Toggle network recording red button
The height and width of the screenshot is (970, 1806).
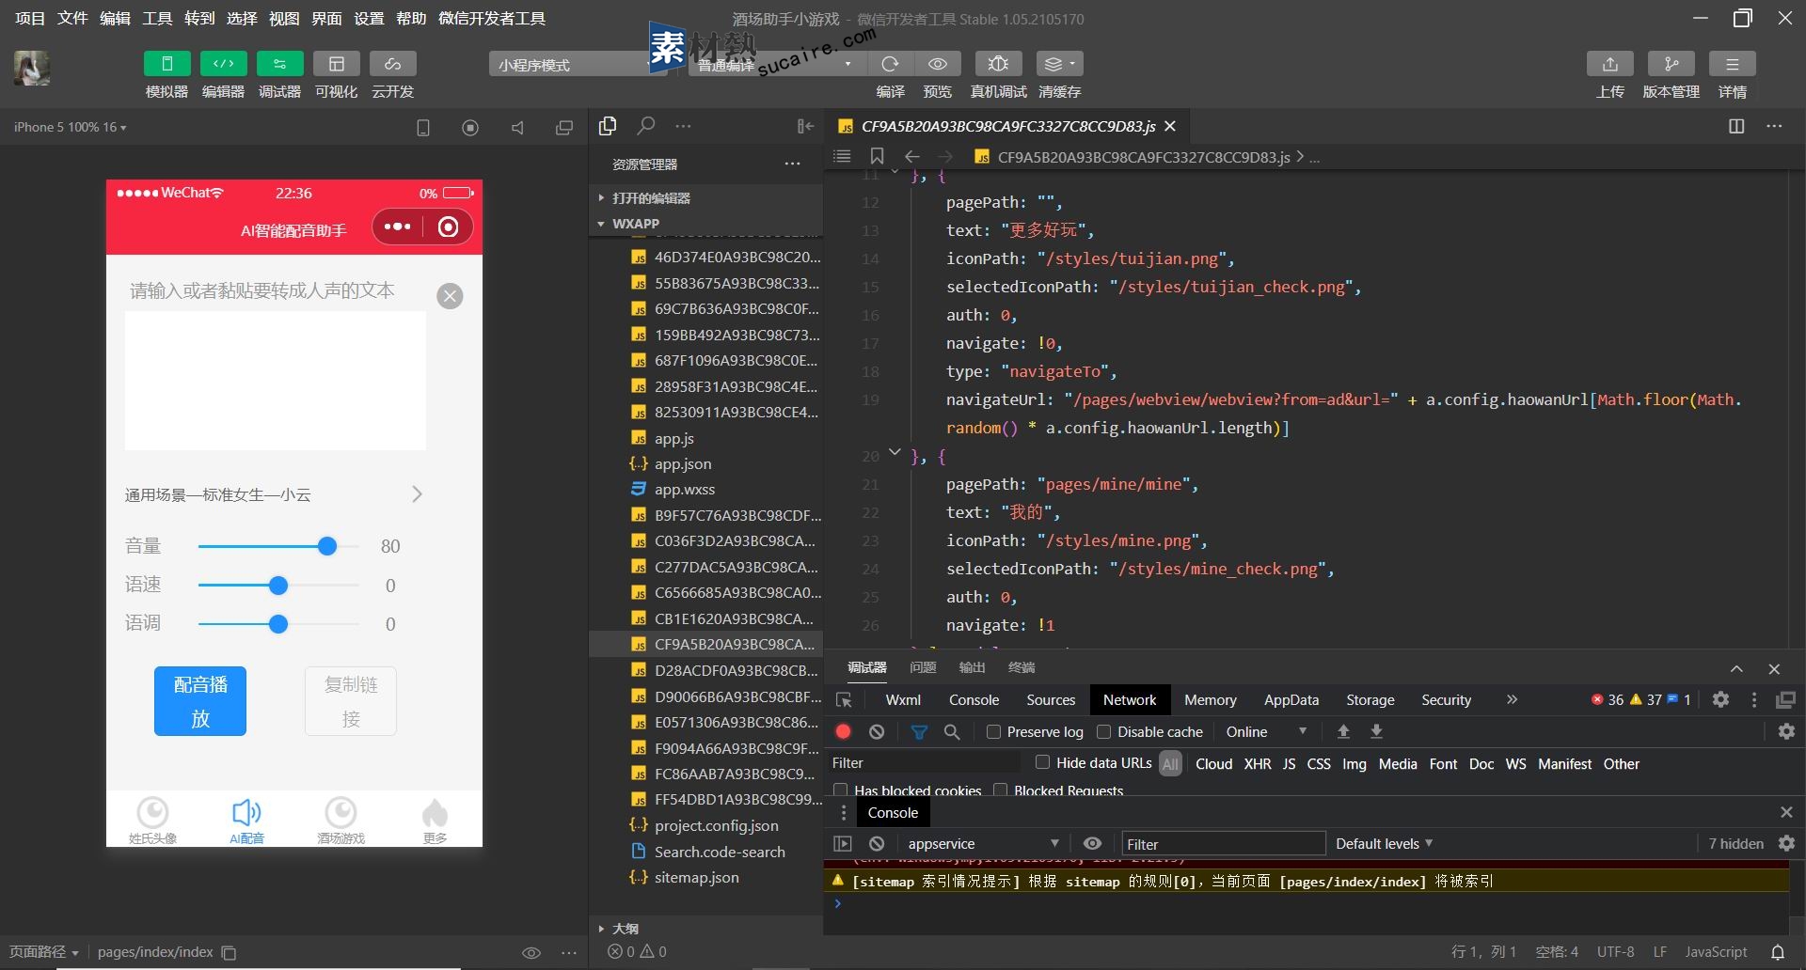844,731
